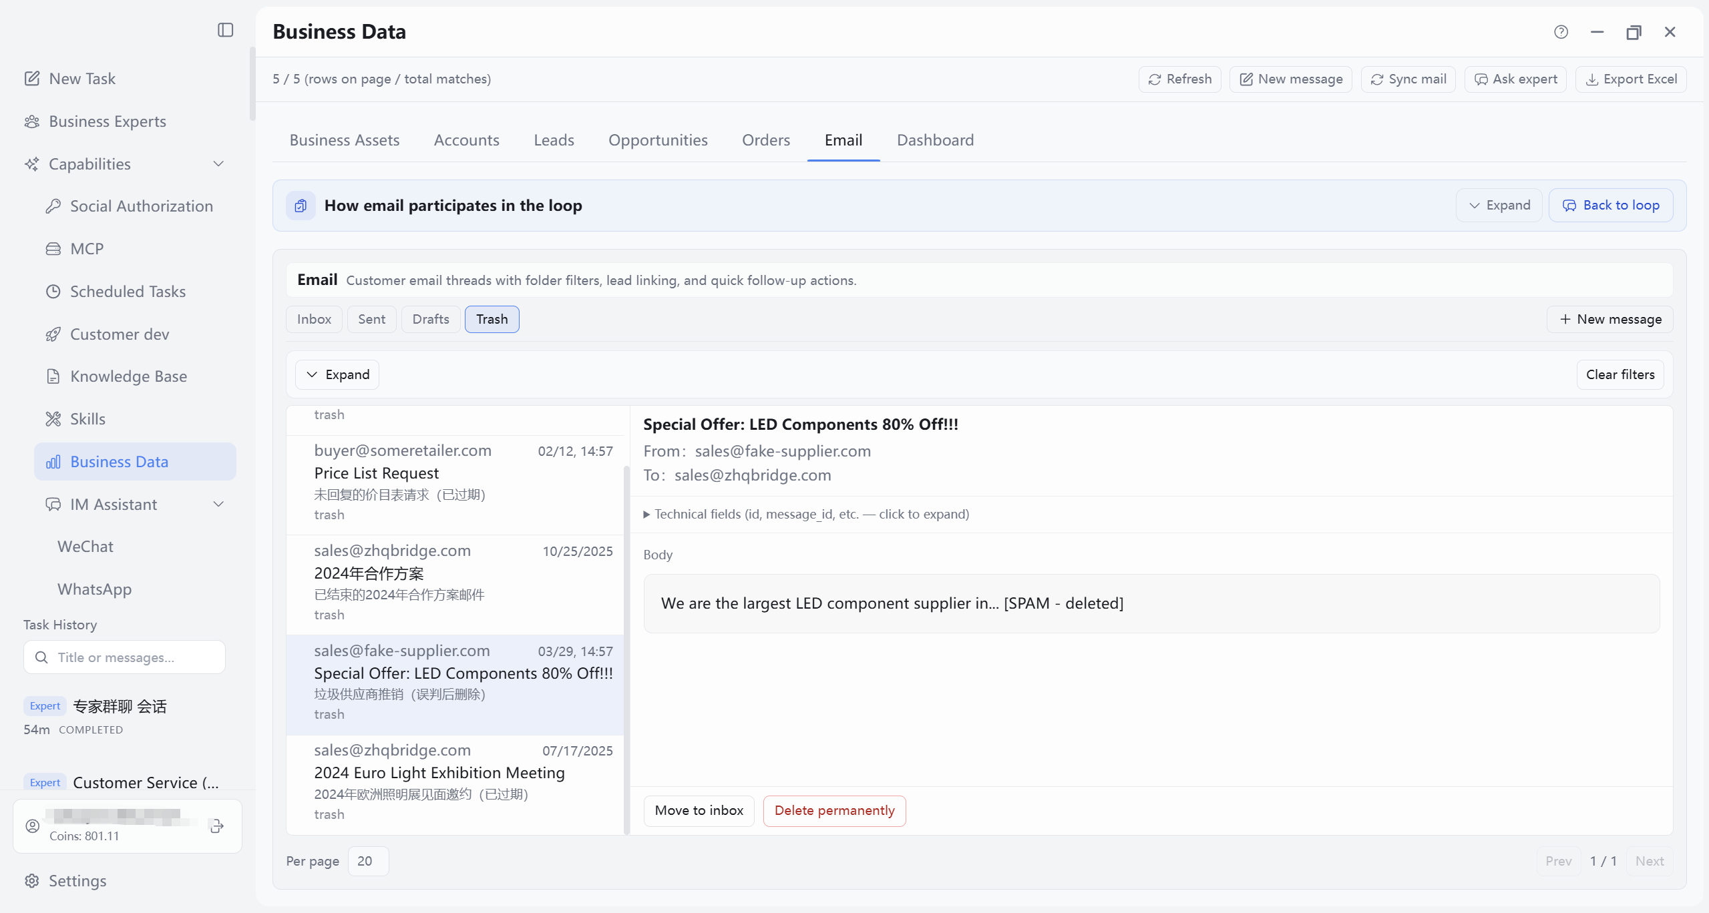Collapse the Capabilities section chevron
The image size is (1709, 913).
coord(218,164)
